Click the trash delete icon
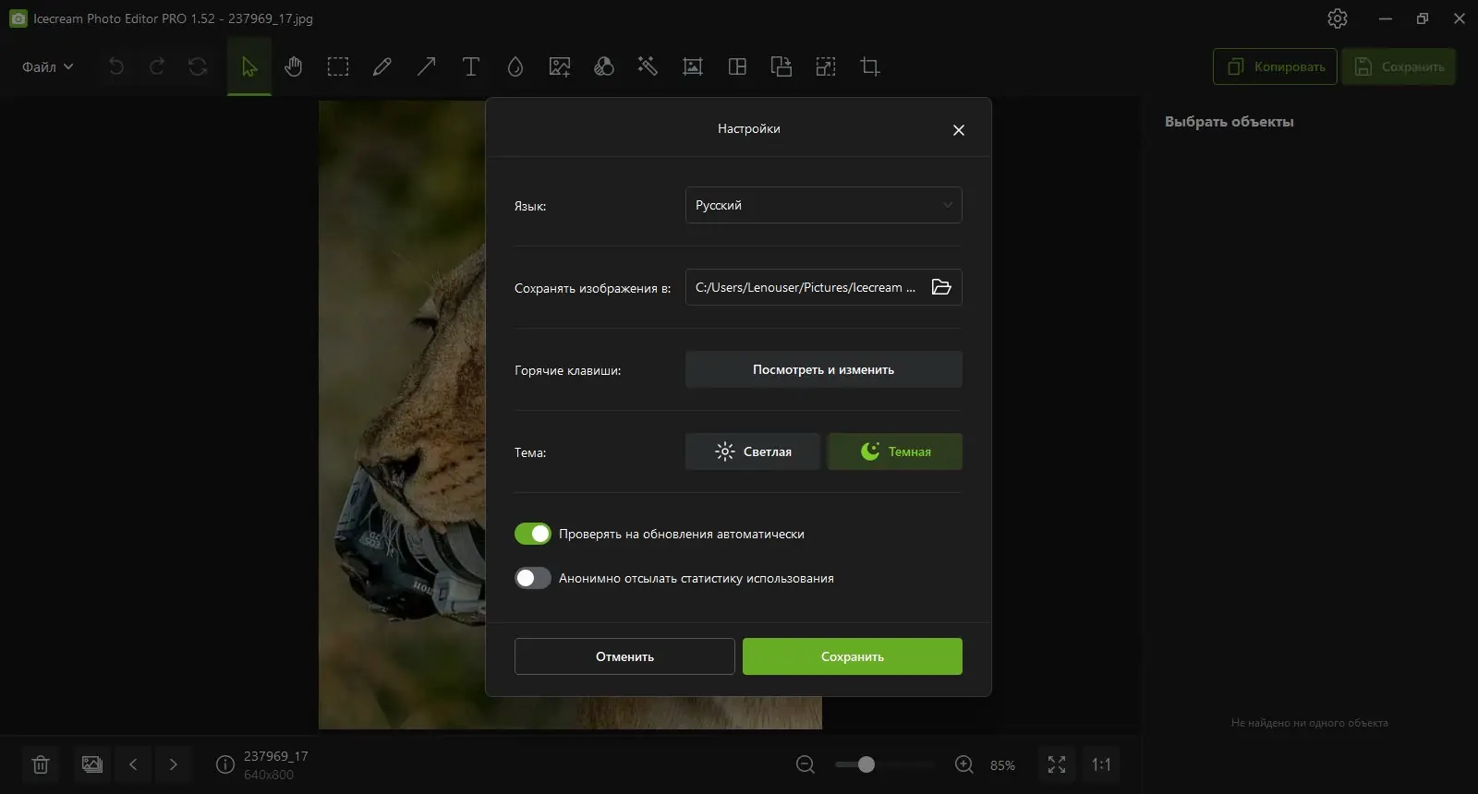1478x794 pixels. (x=41, y=764)
